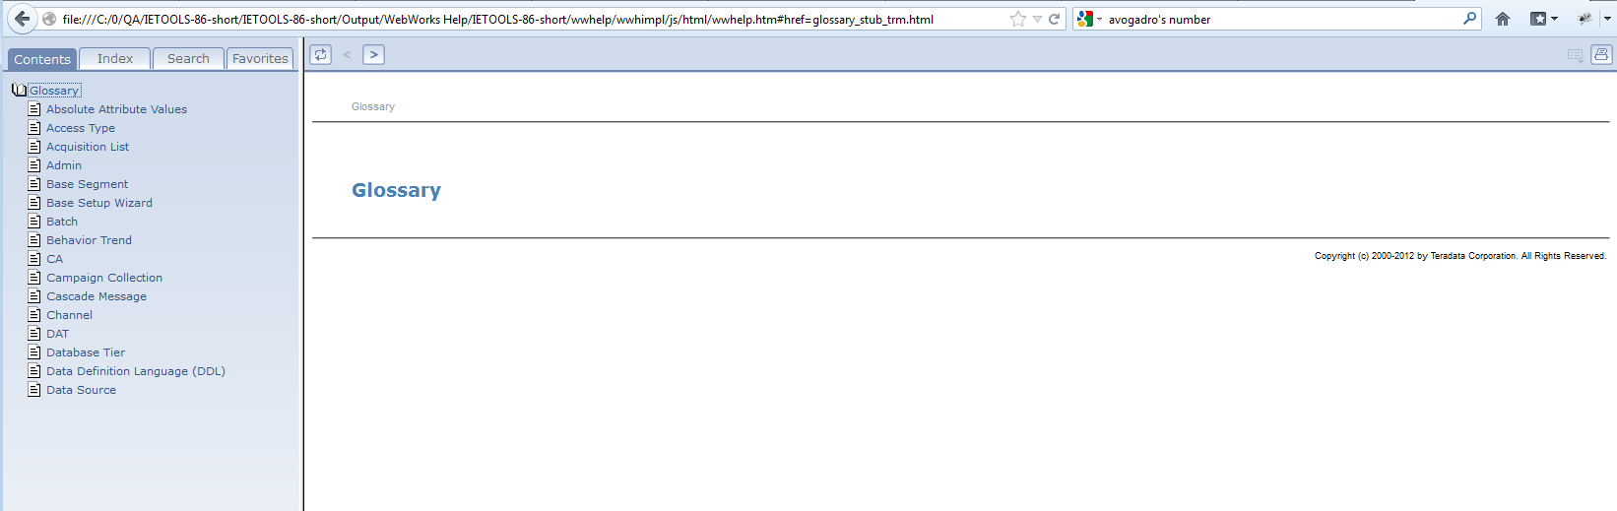Switch to the Index tab

(x=114, y=59)
